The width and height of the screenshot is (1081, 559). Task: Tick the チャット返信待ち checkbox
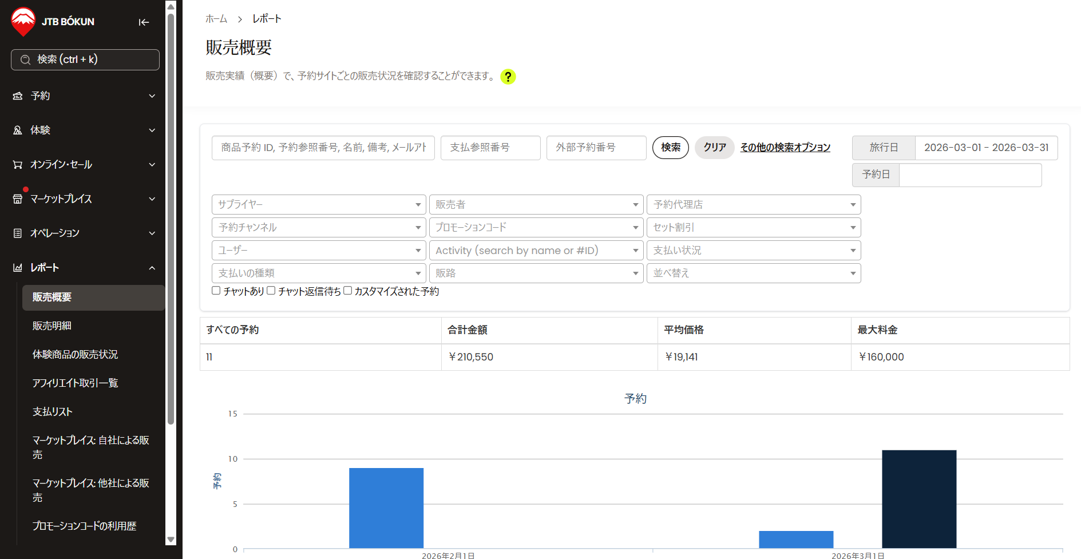[x=271, y=291]
